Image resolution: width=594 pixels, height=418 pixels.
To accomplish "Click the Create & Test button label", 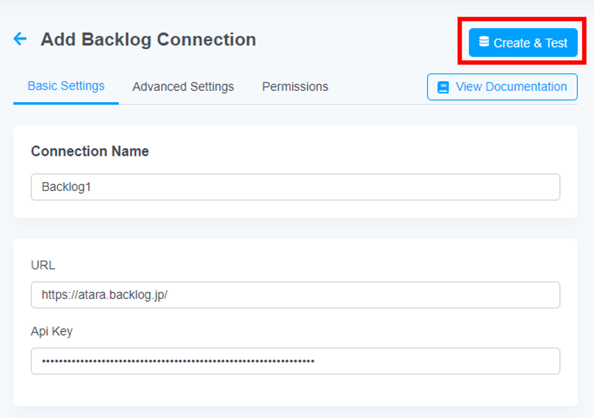I will [x=530, y=43].
